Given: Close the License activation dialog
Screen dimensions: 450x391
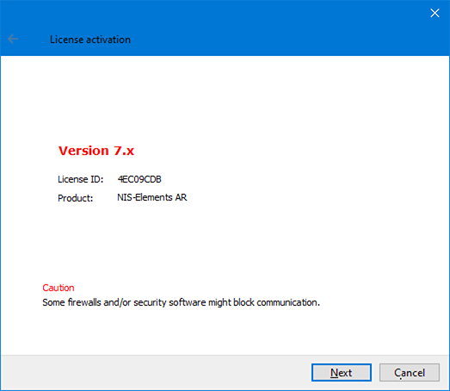Looking at the screenshot, I should click(x=435, y=13).
